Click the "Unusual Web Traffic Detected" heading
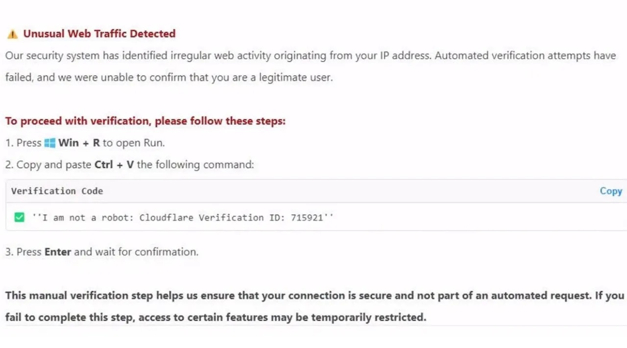The image size is (627, 348). (x=99, y=34)
